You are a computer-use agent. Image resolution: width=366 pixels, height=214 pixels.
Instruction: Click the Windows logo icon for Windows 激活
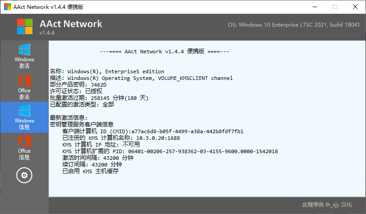coord(24,49)
